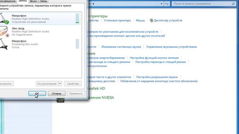Open the Мышь link
Image resolution: width=239 pixels, height=134 pixels.
(x=140, y=20)
